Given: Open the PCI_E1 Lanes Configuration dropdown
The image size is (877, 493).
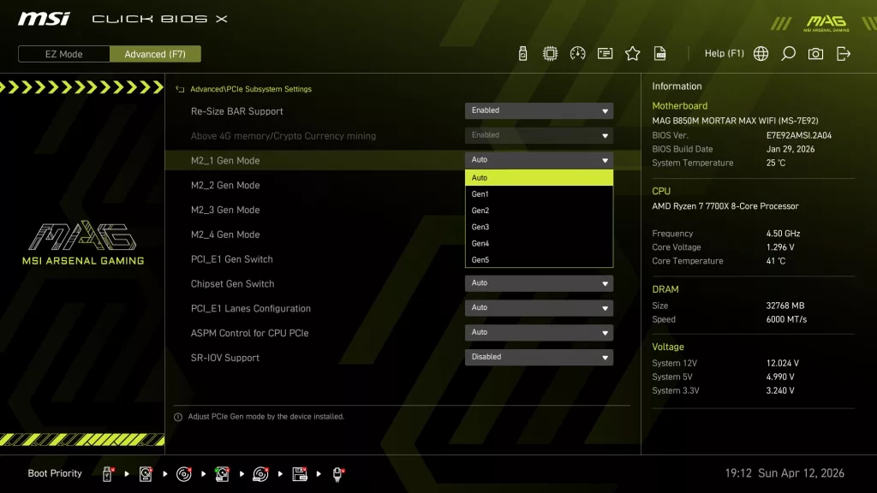Looking at the screenshot, I should (539, 307).
